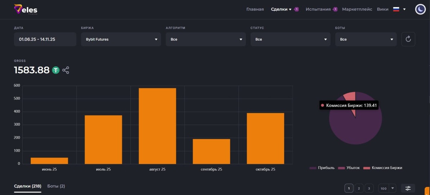Go to page 2 of deals
Image resolution: width=430 pixels, height=195 pixels.
[359, 188]
